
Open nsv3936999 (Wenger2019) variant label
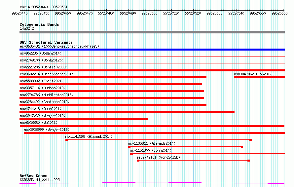click(x=47, y=130)
